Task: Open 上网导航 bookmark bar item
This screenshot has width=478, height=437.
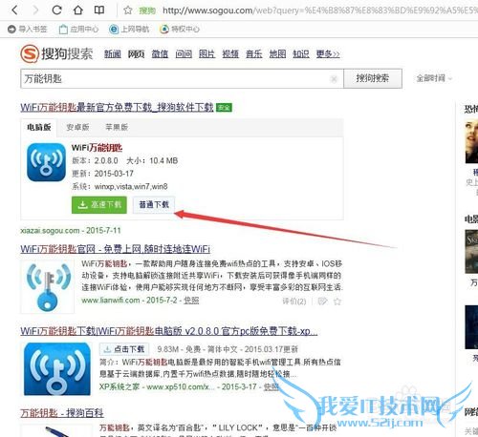Action: point(129,30)
